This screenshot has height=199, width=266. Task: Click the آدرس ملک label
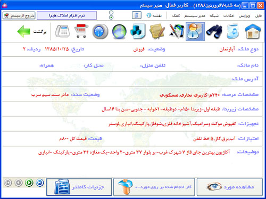tap(245, 79)
